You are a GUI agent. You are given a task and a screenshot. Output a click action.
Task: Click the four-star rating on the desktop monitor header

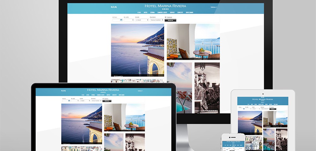pos(165,9)
